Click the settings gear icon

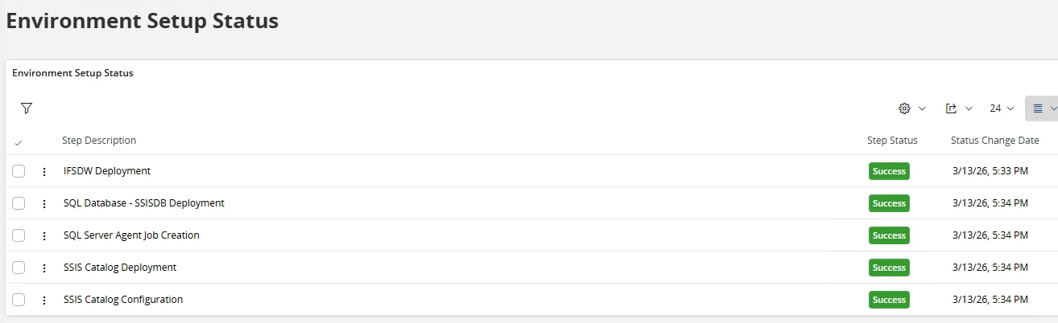[904, 108]
